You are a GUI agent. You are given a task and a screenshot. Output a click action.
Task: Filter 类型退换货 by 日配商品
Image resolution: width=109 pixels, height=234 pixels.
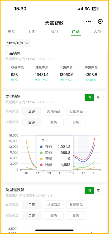pos(76,204)
